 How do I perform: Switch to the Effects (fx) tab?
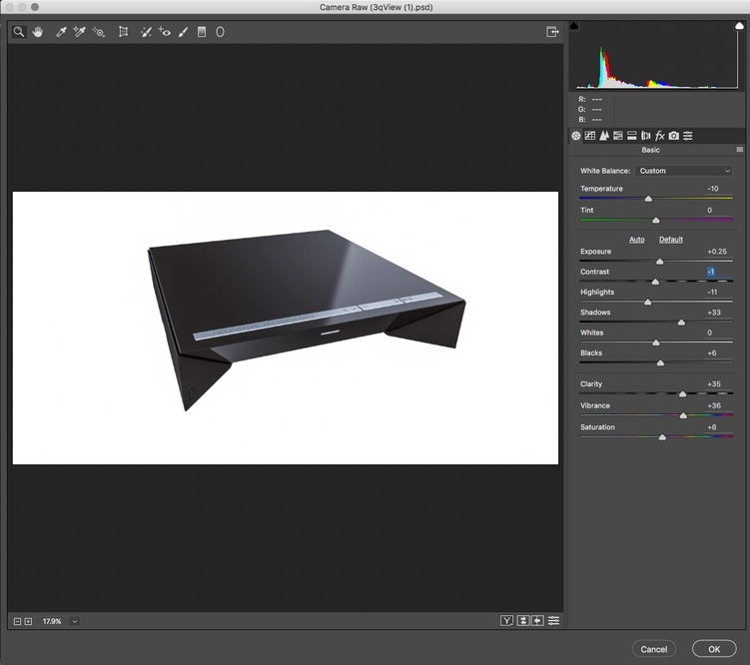coord(660,135)
